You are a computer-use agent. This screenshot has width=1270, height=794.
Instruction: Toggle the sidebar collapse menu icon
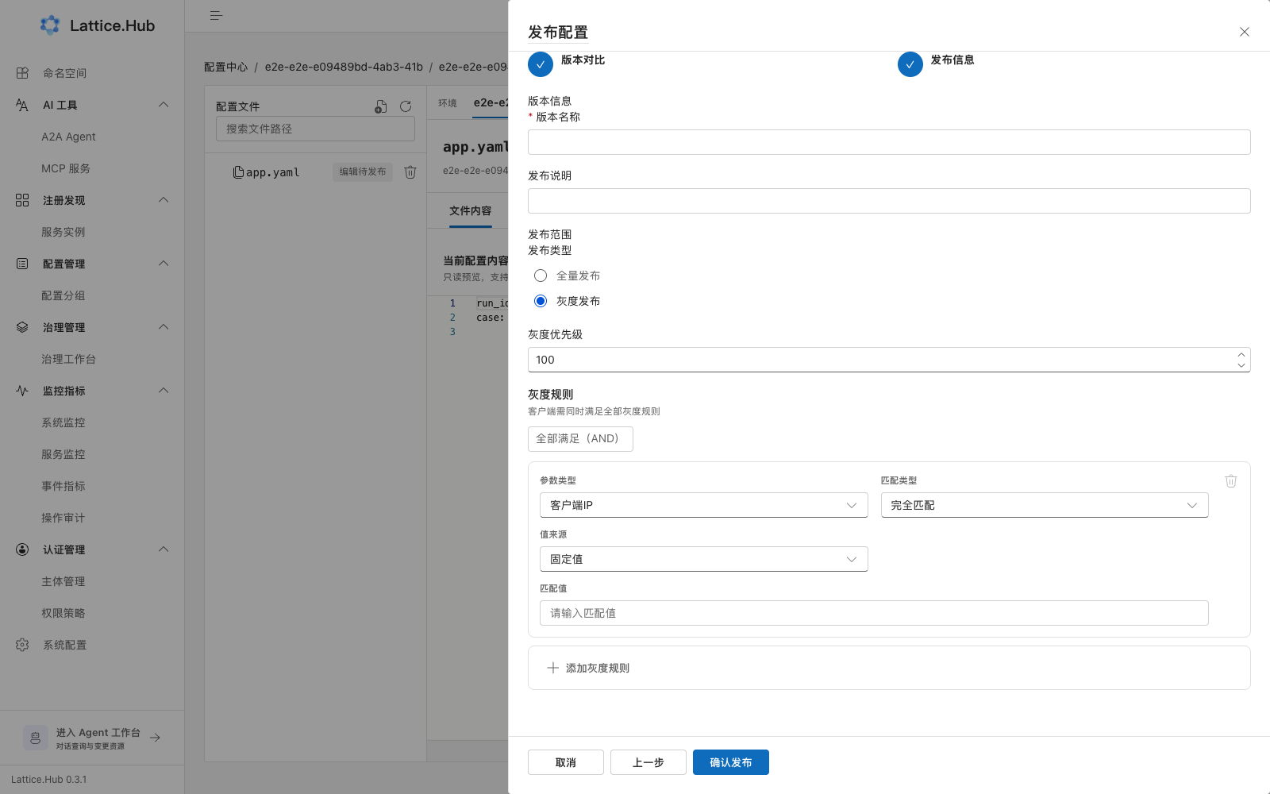[216, 16]
